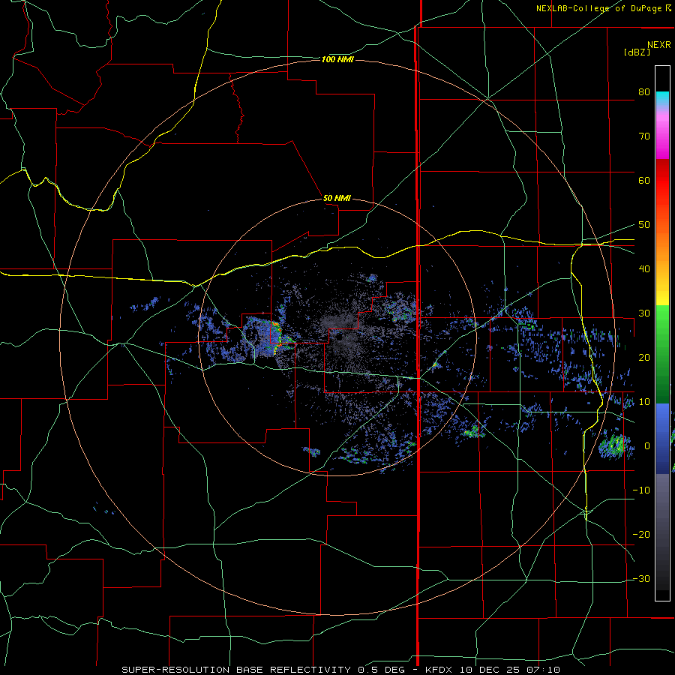Click the SUPER-RESOLUTION BASE REFLECTIVITY caption
The height and width of the screenshot is (675, 675).
236,670
